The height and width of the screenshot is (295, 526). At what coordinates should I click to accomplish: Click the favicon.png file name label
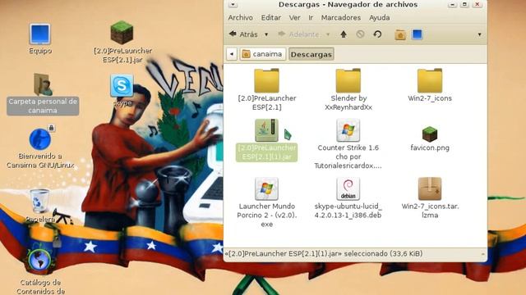pos(430,147)
